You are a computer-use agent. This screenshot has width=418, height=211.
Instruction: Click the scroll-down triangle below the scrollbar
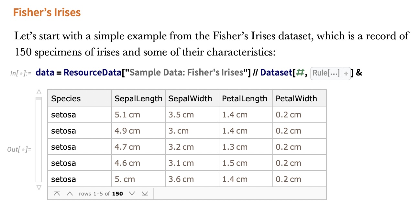click(x=39, y=187)
